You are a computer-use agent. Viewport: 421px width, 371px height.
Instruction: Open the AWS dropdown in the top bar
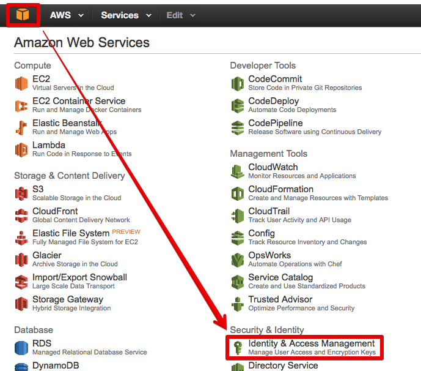point(67,15)
